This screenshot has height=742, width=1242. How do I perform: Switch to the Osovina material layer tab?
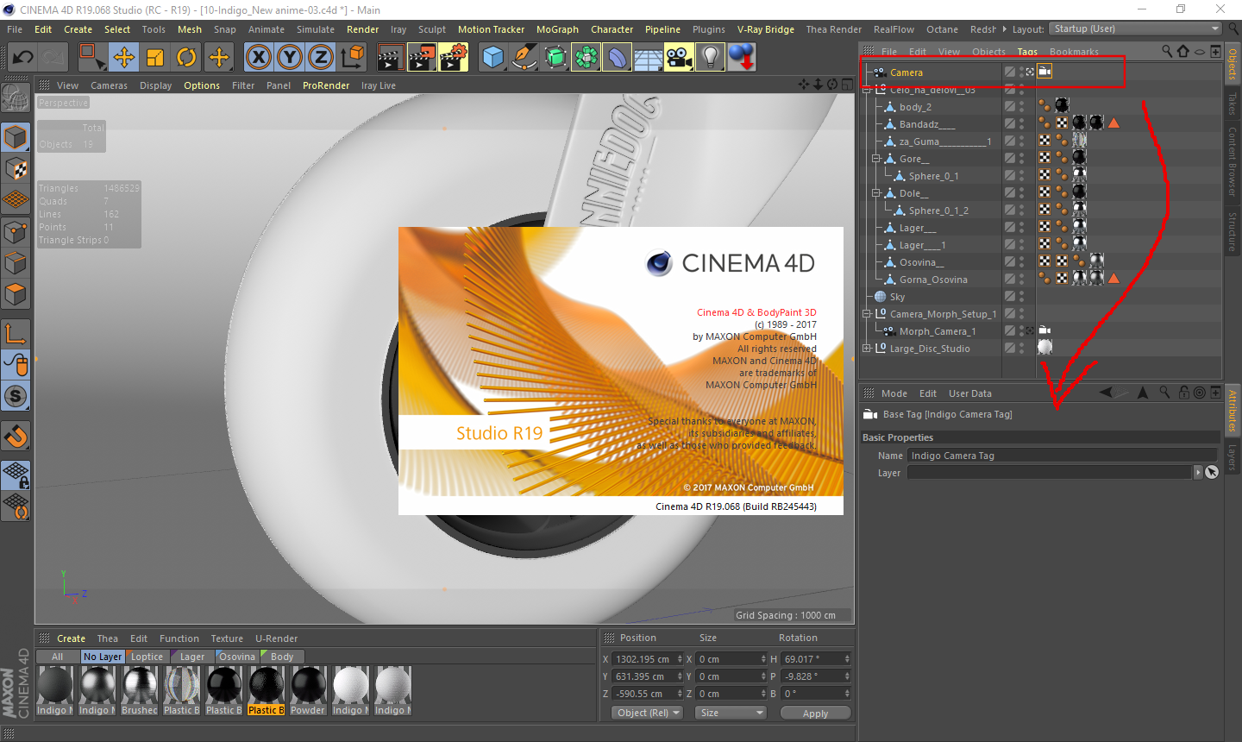(x=236, y=657)
